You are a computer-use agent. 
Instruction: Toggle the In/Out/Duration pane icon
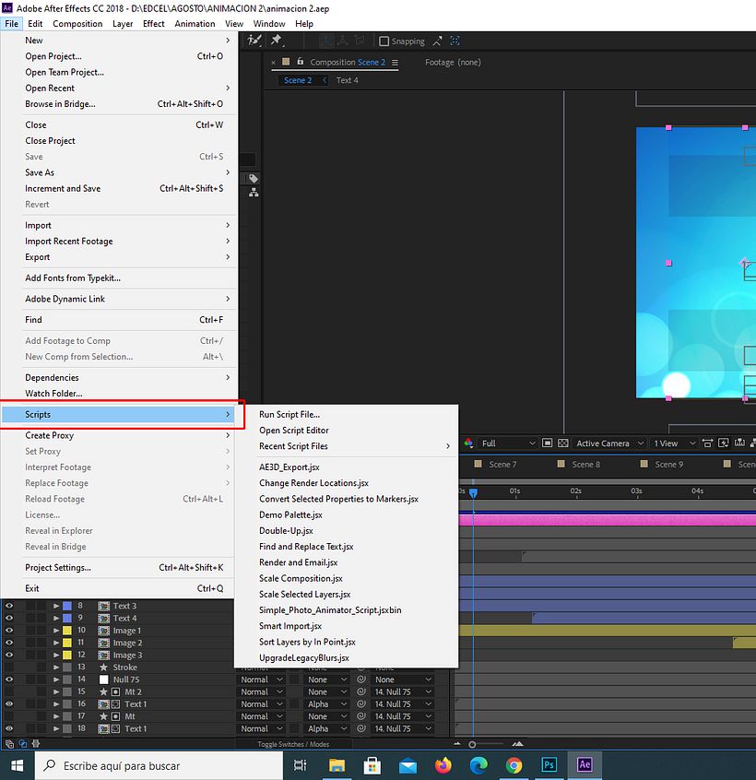click(36, 744)
